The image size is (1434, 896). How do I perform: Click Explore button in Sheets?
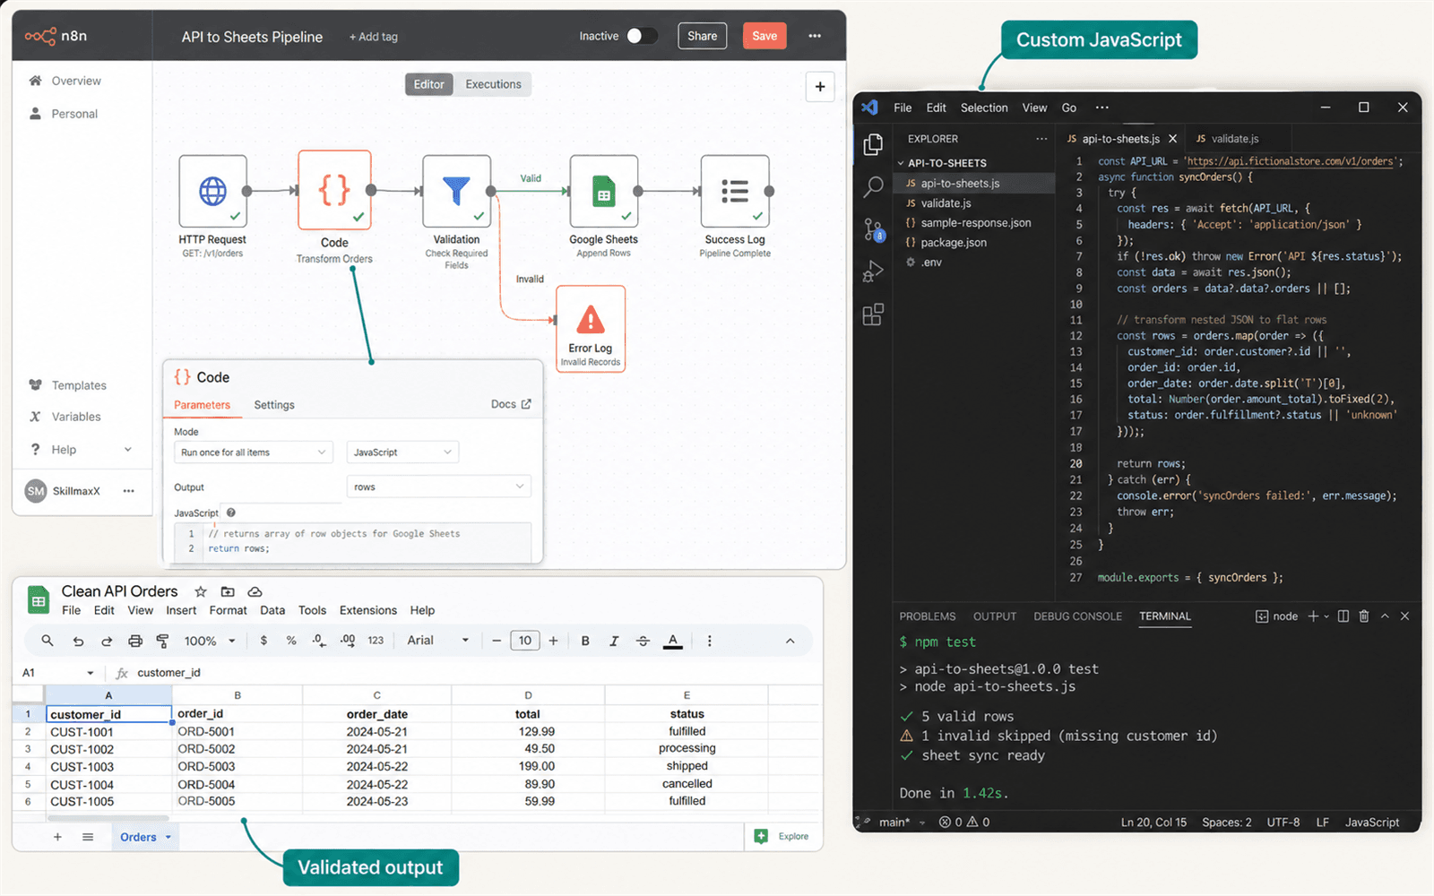pos(782,836)
